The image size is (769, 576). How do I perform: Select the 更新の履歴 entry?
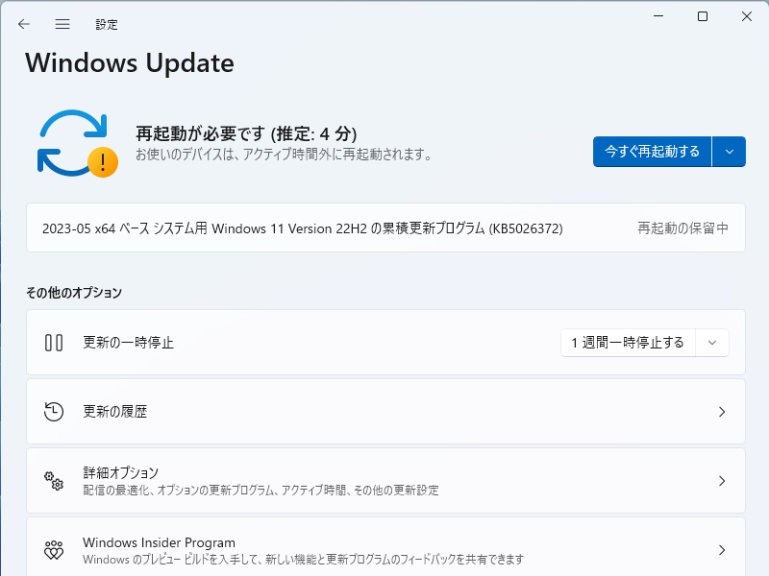point(115,412)
